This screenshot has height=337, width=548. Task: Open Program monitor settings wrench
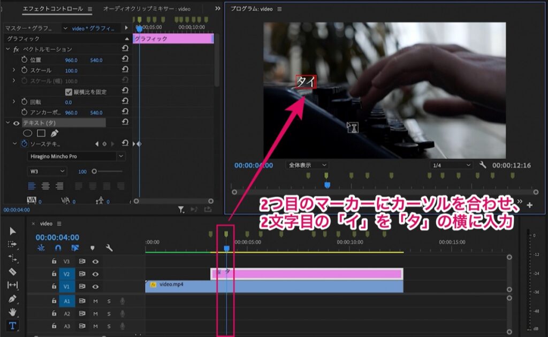[483, 164]
